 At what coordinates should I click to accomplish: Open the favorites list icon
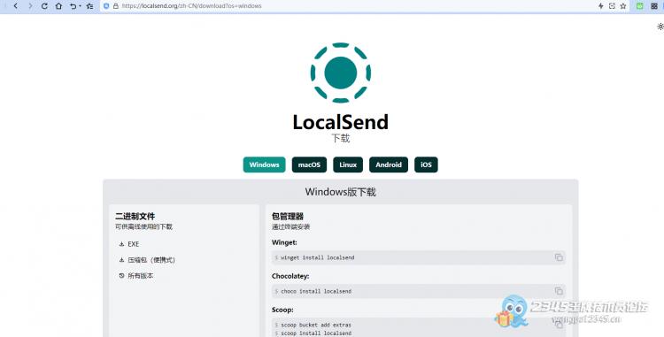(89, 6)
